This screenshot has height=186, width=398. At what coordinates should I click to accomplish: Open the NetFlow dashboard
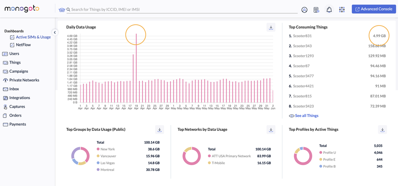tap(23, 45)
